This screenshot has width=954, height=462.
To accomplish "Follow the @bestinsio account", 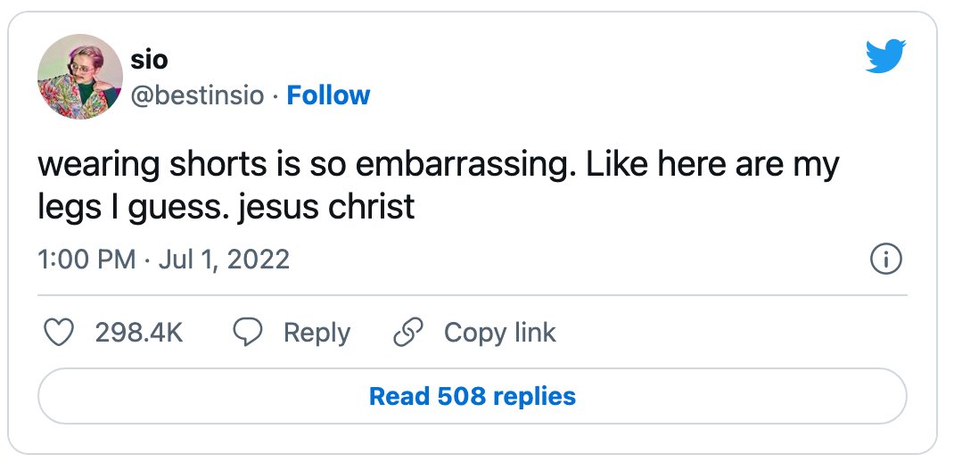I will coord(328,95).
